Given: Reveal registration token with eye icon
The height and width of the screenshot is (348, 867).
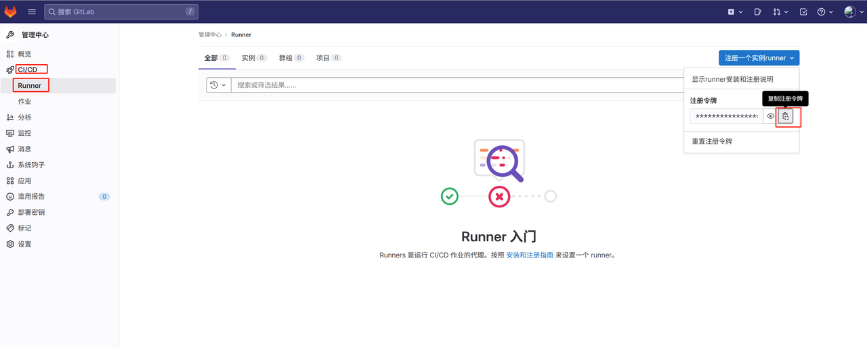Looking at the screenshot, I should (x=770, y=116).
